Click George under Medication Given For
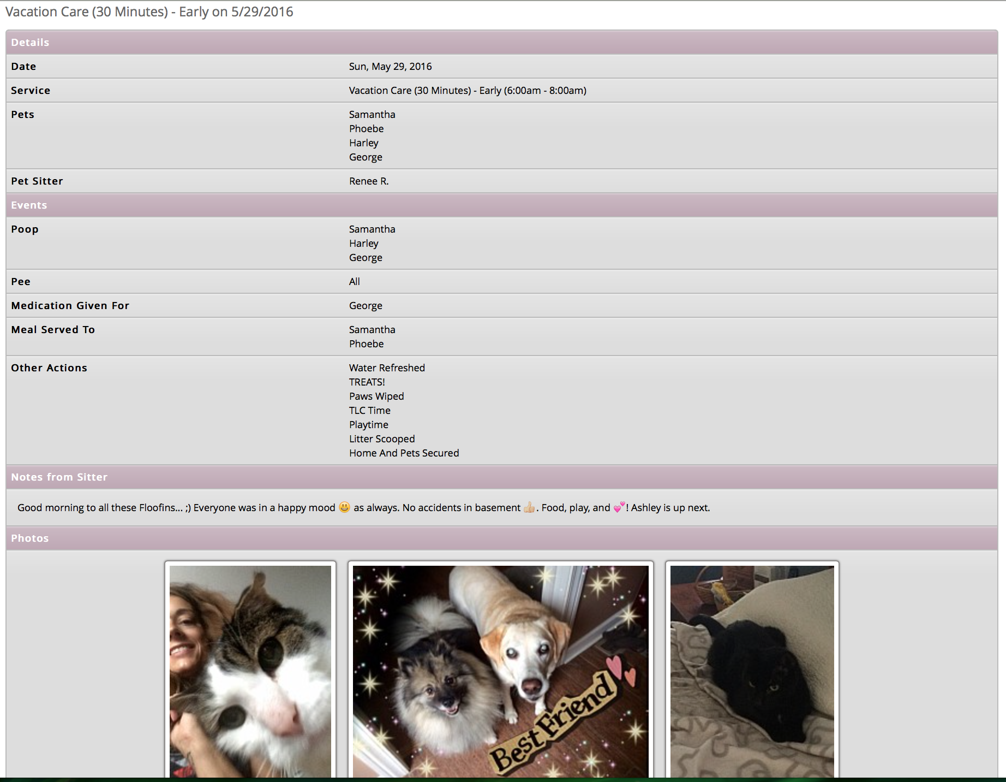Screen dimensions: 1006x782 pyautogui.click(x=366, y=305)
